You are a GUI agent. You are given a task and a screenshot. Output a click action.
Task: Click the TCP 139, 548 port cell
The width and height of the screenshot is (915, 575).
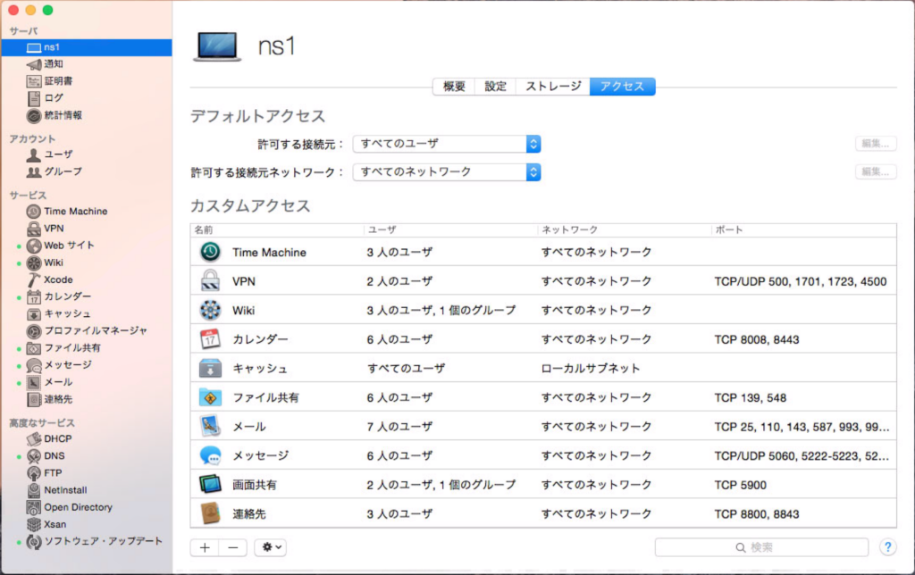coord(751,398)
